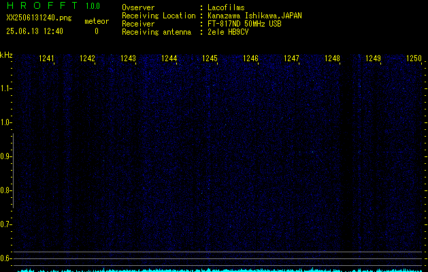Screen dimensions: 428x272
Task: Click the meteor label
Action: [x=97, y=21]
